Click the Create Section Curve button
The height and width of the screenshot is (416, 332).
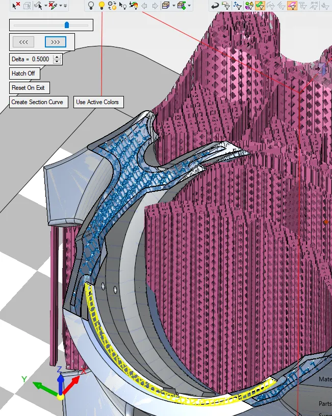click(37, 102)
